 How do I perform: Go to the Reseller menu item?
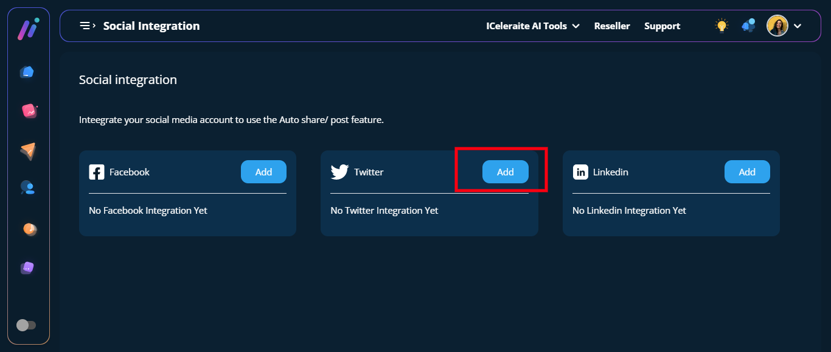pyautogui.click(x=612, y=26)
